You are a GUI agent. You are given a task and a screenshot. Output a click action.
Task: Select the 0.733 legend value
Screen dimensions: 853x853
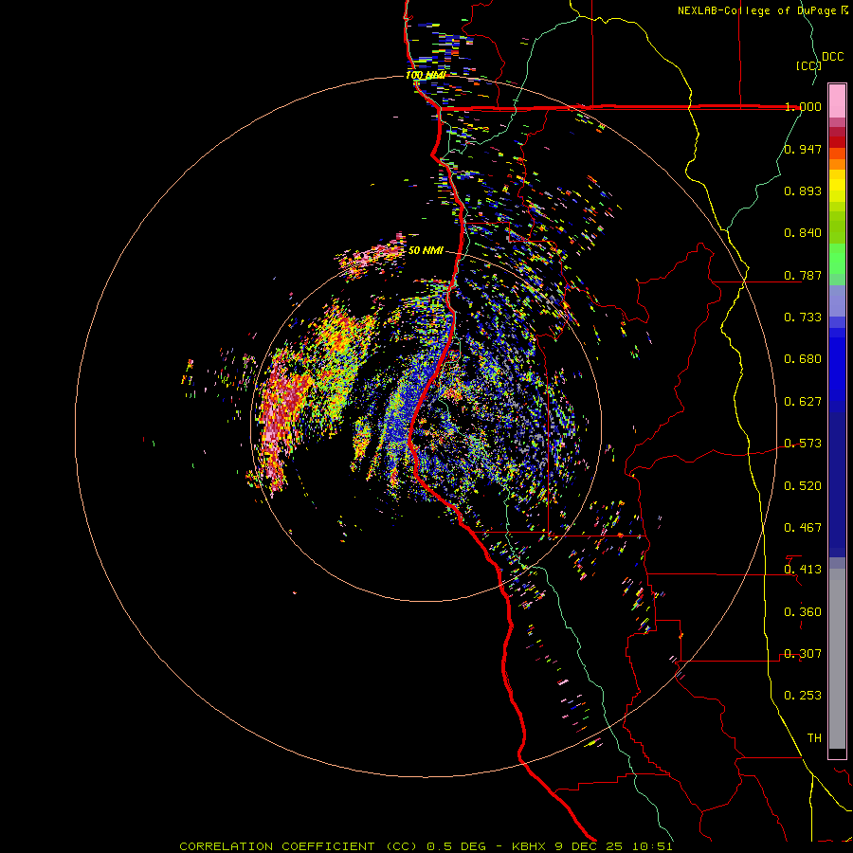point(803,318)
